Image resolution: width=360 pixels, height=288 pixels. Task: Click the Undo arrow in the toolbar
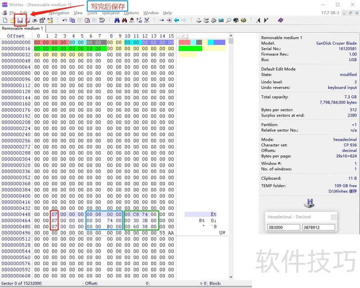65,20
